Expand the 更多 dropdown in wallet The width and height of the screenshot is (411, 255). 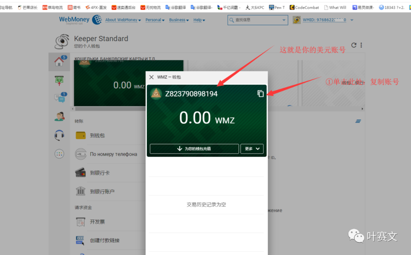252,149
